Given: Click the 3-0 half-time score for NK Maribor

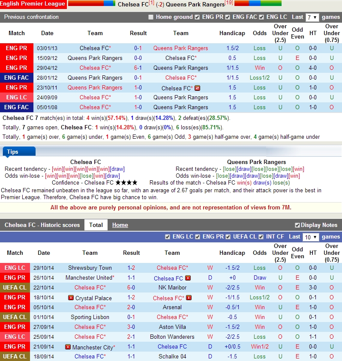Looking at the screenshot, I should (313, 287).
